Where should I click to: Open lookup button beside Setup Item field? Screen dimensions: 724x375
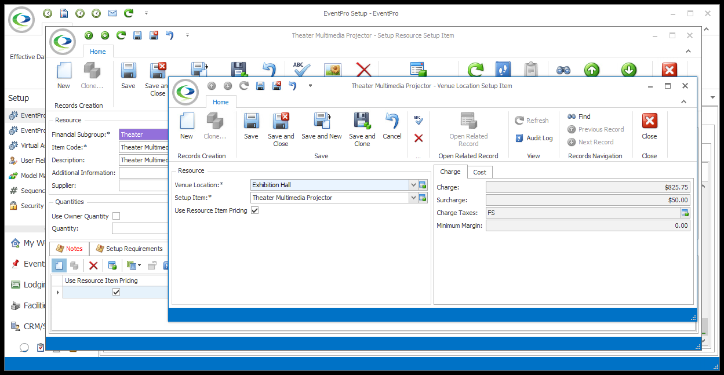click(423, 198)
